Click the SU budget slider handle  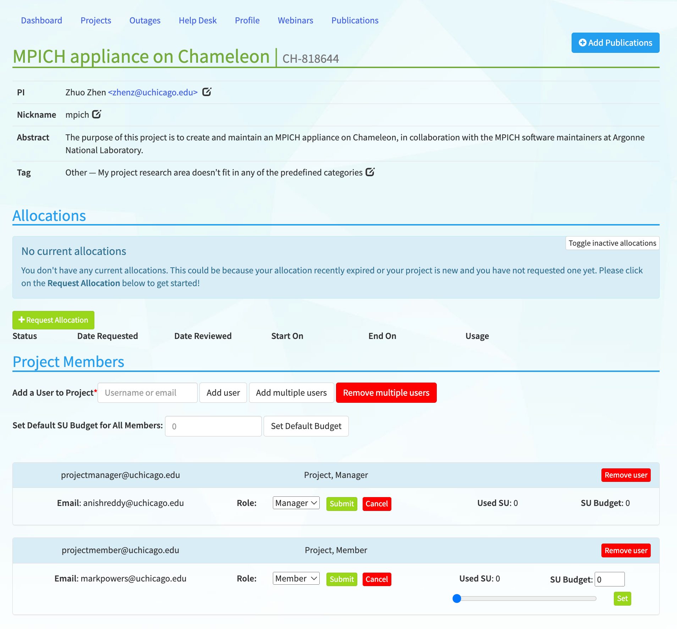457,599
